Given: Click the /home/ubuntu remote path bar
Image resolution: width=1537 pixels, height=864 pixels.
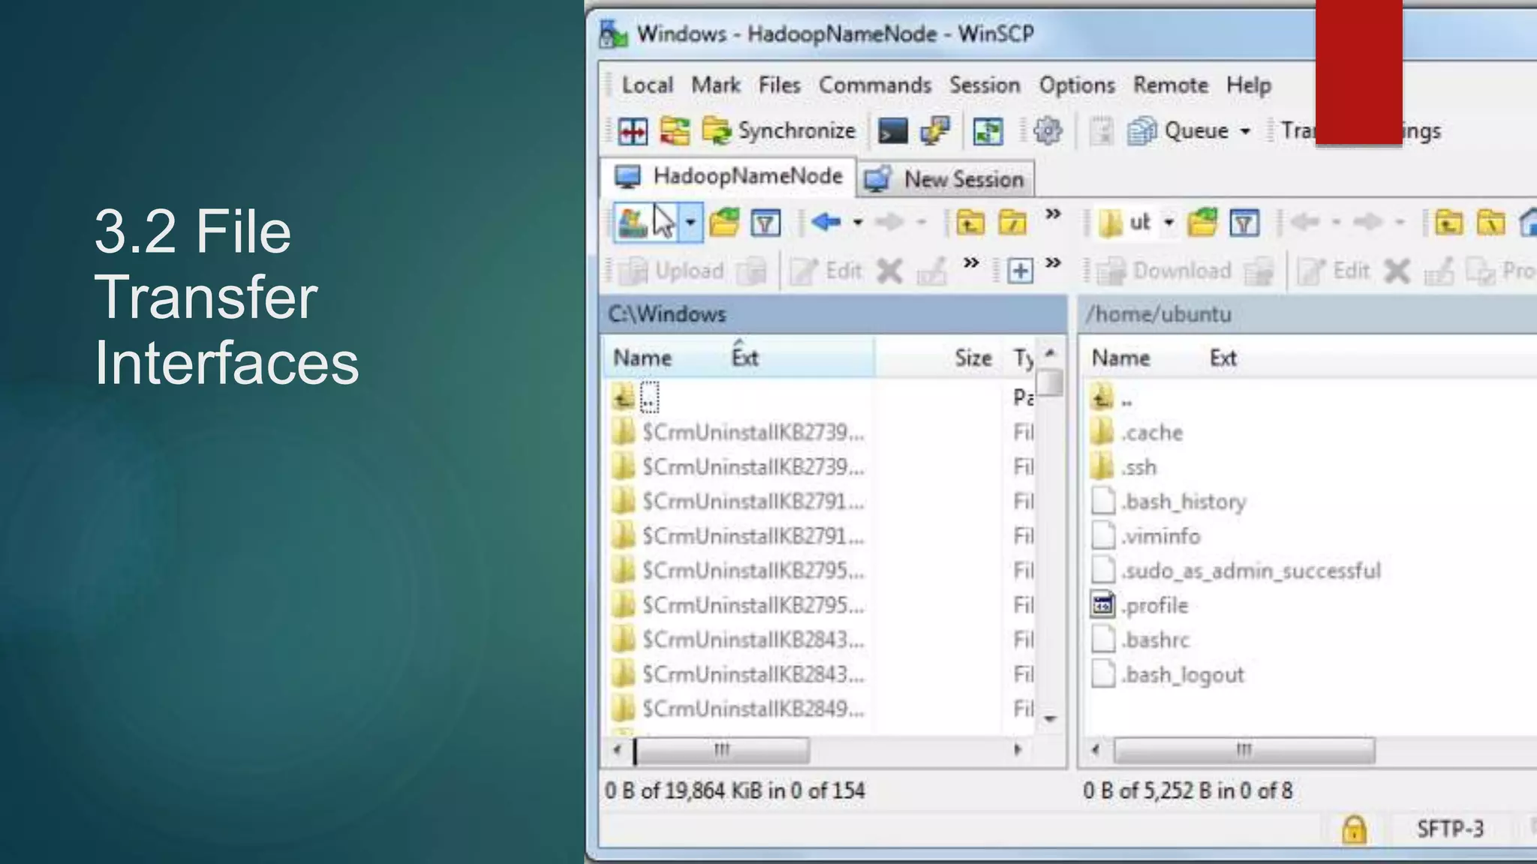Looking at the screenshot, I should point(1308,314).
